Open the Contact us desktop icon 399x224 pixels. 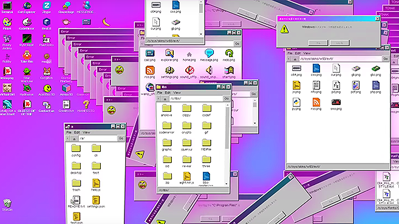47,106
